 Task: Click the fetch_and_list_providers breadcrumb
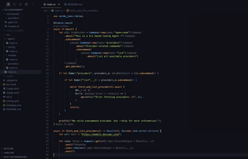tap(84, 11)
